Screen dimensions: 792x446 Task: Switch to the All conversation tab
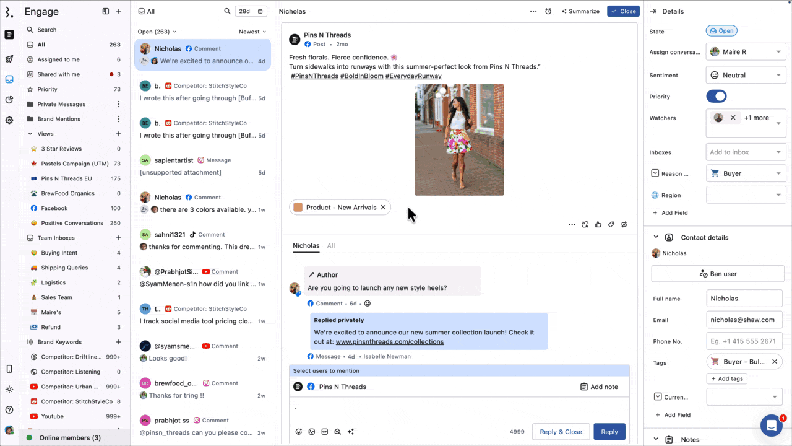point(331,245)
